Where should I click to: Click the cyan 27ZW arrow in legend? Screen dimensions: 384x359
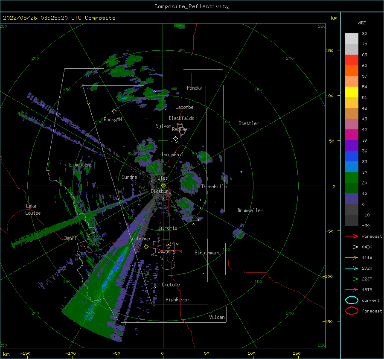tap(352, 269)
